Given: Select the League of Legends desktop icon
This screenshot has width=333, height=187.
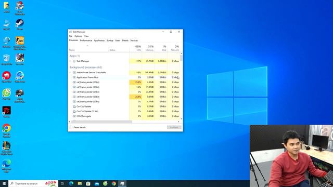Looking at the screenshot, I should (x=6, y=148).
